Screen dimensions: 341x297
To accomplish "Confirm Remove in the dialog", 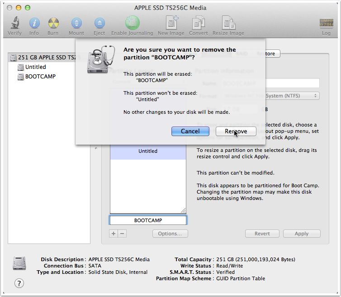I will (x=236, y=131).
